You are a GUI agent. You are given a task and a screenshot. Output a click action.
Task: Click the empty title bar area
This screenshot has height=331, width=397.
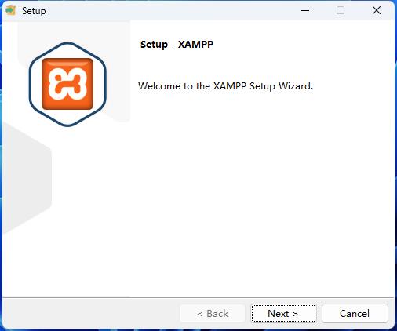point(170,11)
